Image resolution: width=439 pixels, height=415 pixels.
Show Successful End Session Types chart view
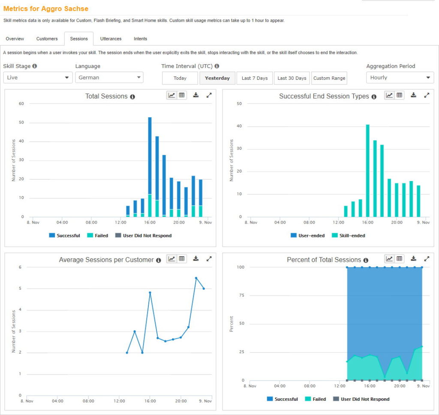(x=389, y=95)
